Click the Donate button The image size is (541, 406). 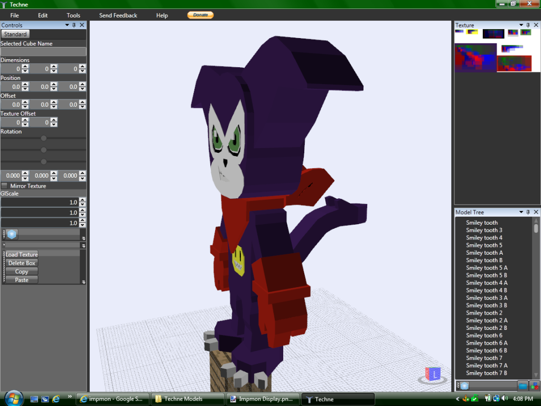click(x=200, y=15)
